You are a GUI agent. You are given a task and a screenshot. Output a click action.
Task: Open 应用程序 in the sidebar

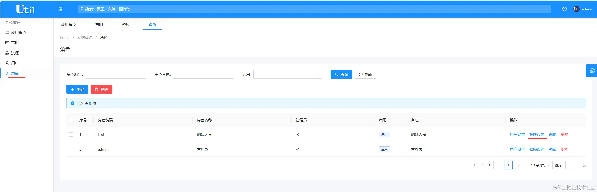27,33
